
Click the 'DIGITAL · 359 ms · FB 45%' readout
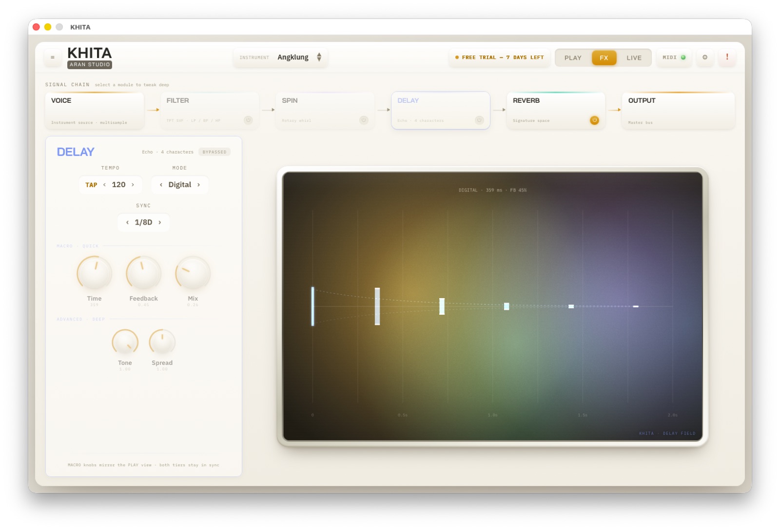tap(492, 190)
